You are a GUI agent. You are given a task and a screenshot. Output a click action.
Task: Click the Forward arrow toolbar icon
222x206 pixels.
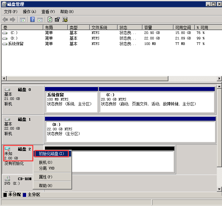(13, 19)
